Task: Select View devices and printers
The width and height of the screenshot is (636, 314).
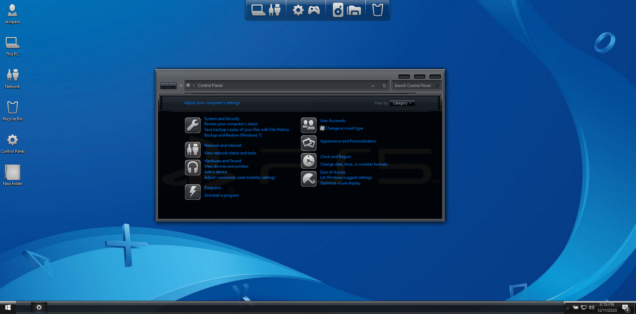Action: [226, 166]
